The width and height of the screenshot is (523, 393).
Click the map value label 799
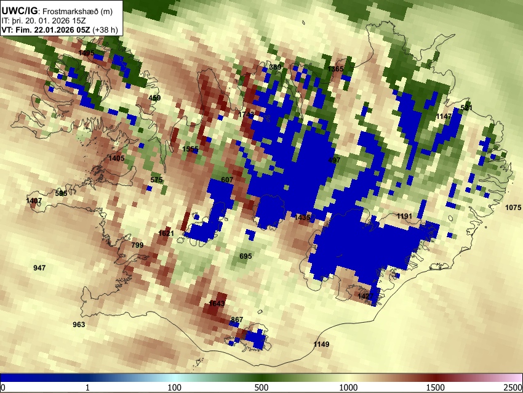[x=137, y=245]
